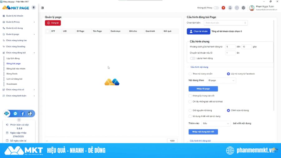Open Đăng Reels submenu item
This screenshot has width=281, height=158.
click(x=12, y=74)
